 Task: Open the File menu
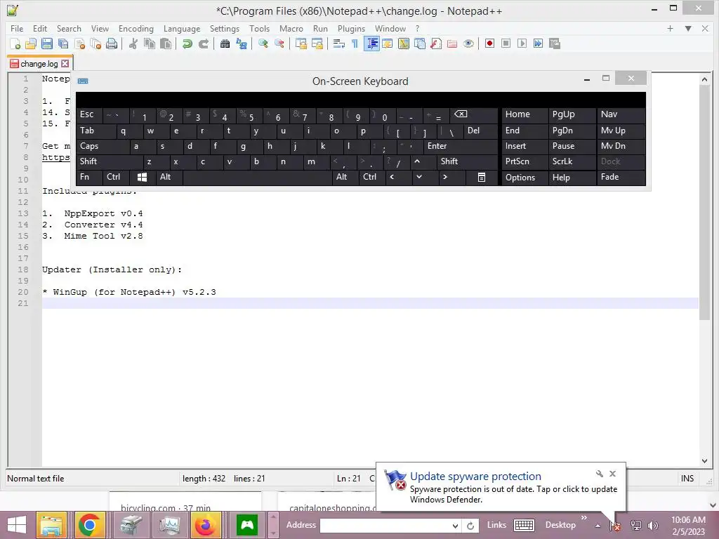[x=17, y=28]
